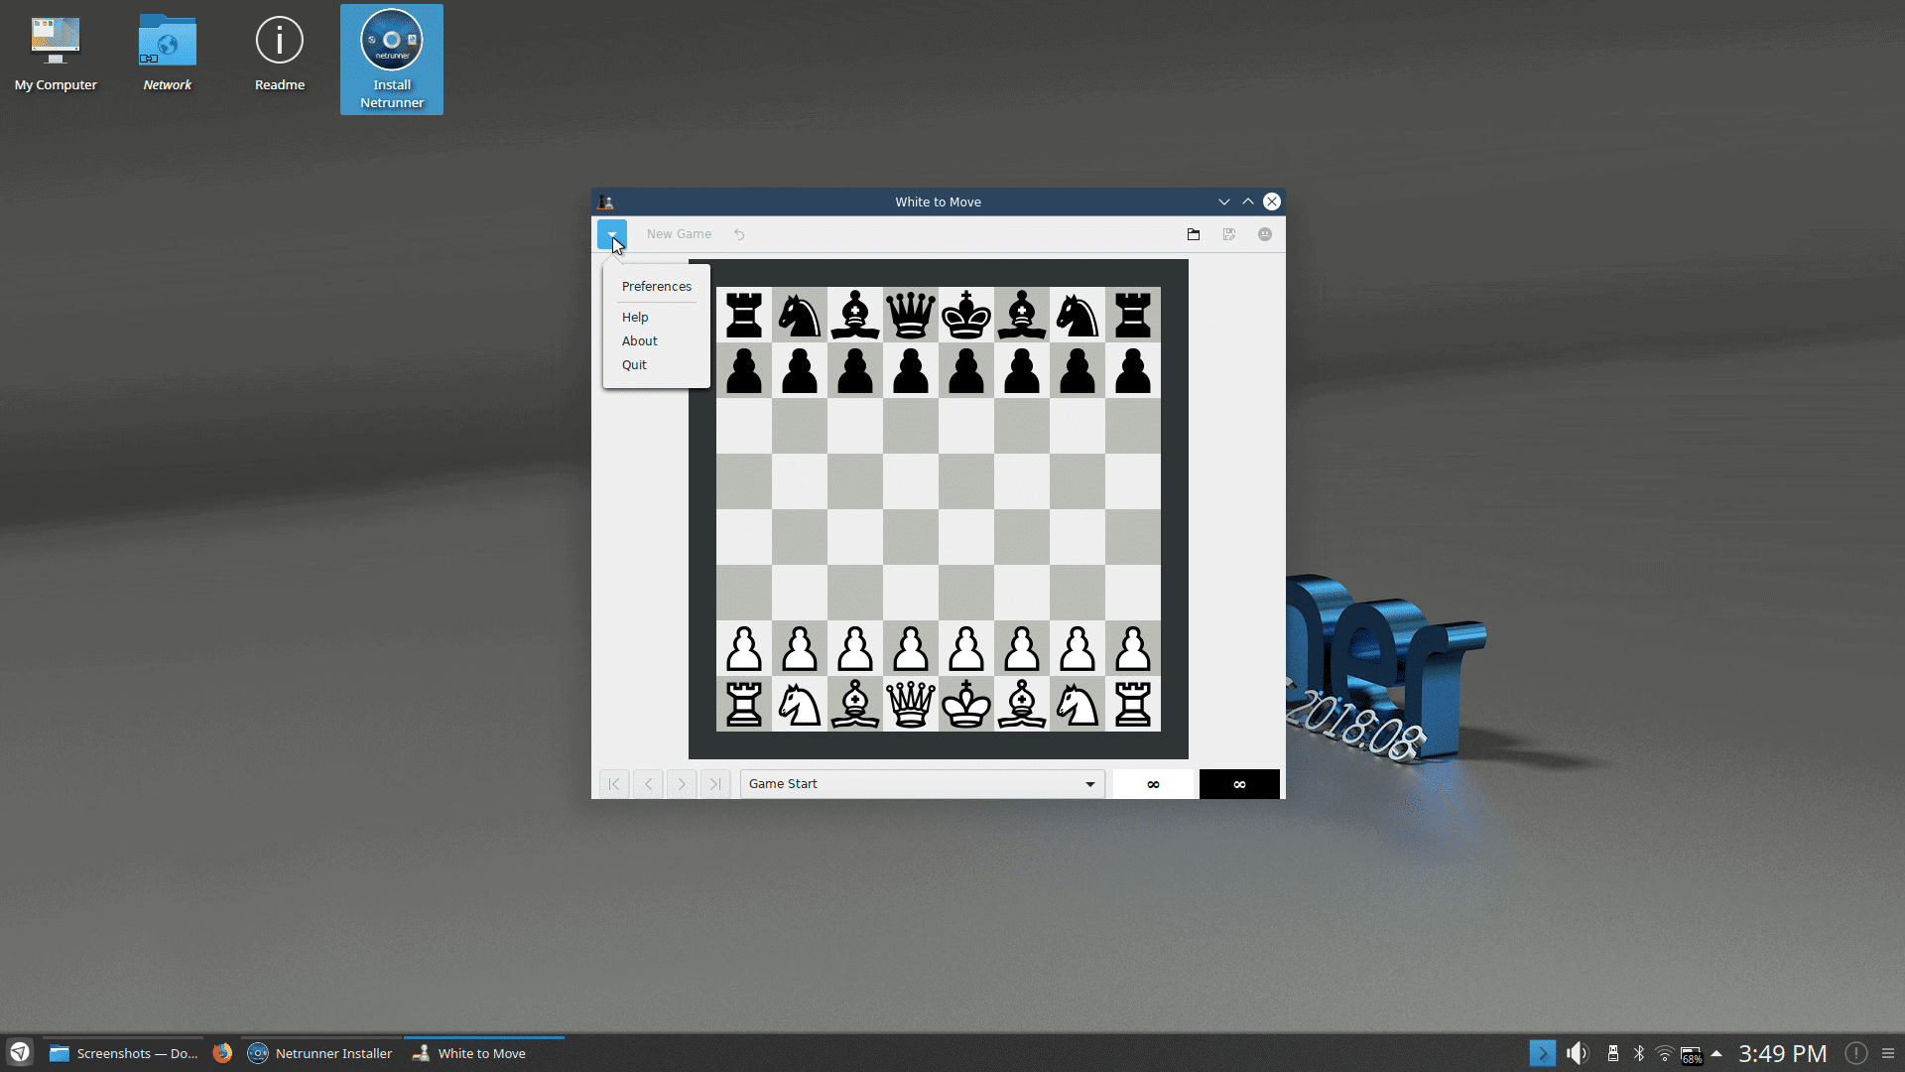The width and height of the screenshot is (1905, 1072).
Task: Click the main application menu arrow
Action: [611, 233]
